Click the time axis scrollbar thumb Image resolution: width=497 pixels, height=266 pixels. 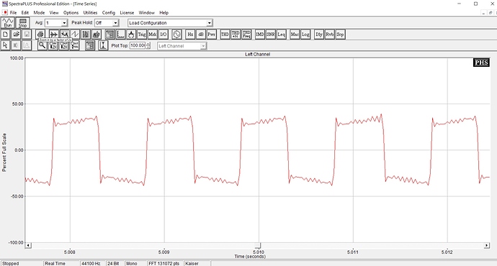(x=258, y=245)
